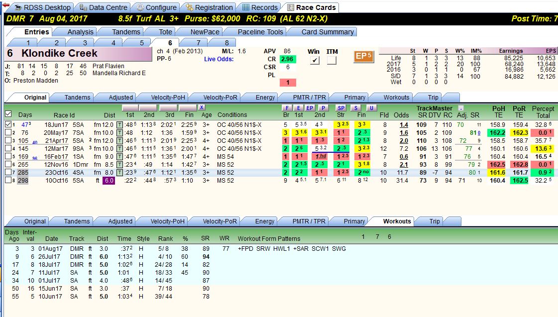
Task: Click the CSR input showing 6
Action: tap(288, 67)
